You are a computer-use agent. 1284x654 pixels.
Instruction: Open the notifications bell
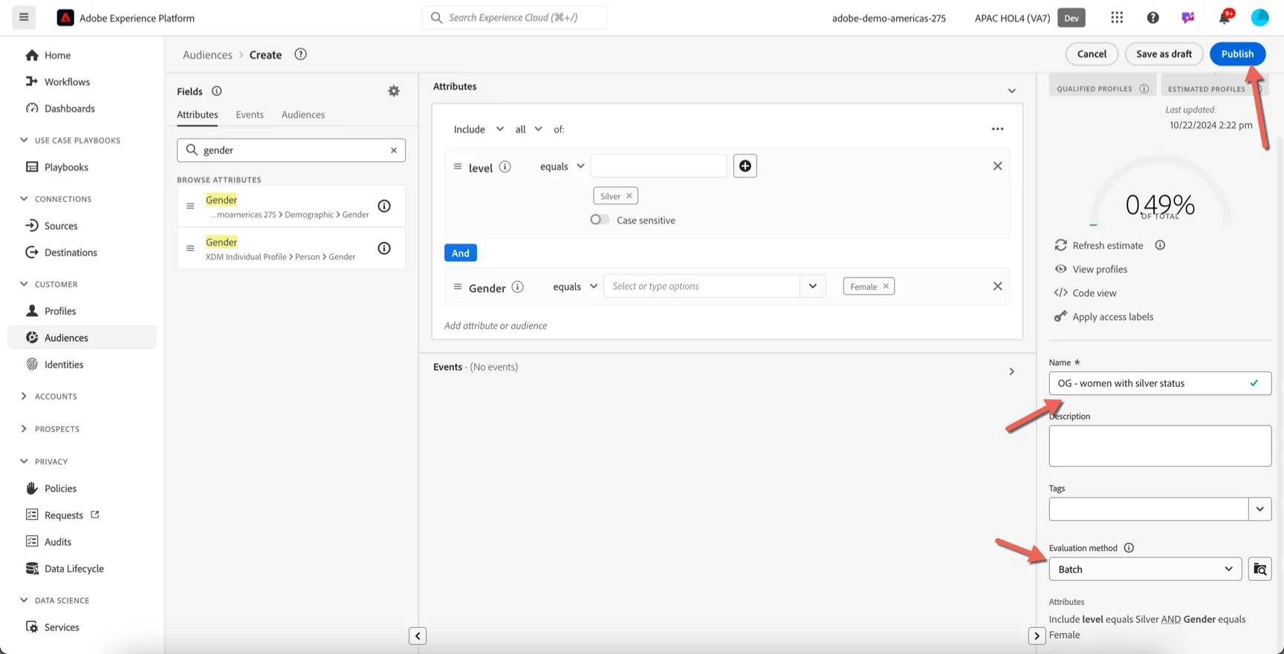pos(1225,17)
